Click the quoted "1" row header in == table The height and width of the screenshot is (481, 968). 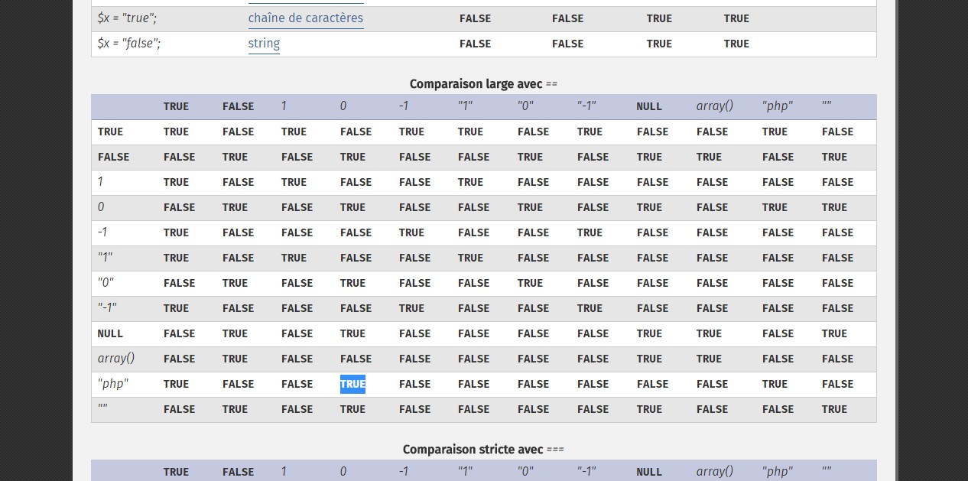point(106,258)
